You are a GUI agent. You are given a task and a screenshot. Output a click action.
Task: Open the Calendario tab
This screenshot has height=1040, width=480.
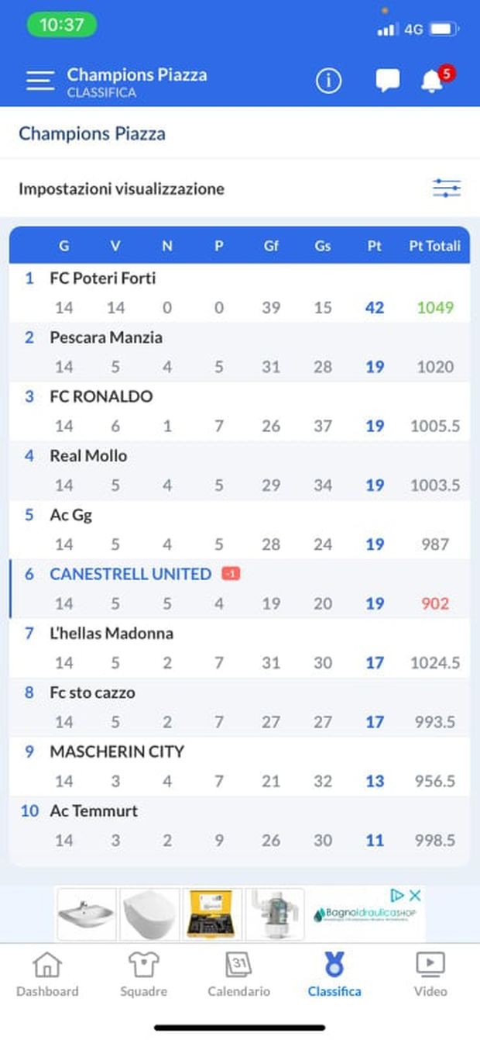(x=238, y=975)
